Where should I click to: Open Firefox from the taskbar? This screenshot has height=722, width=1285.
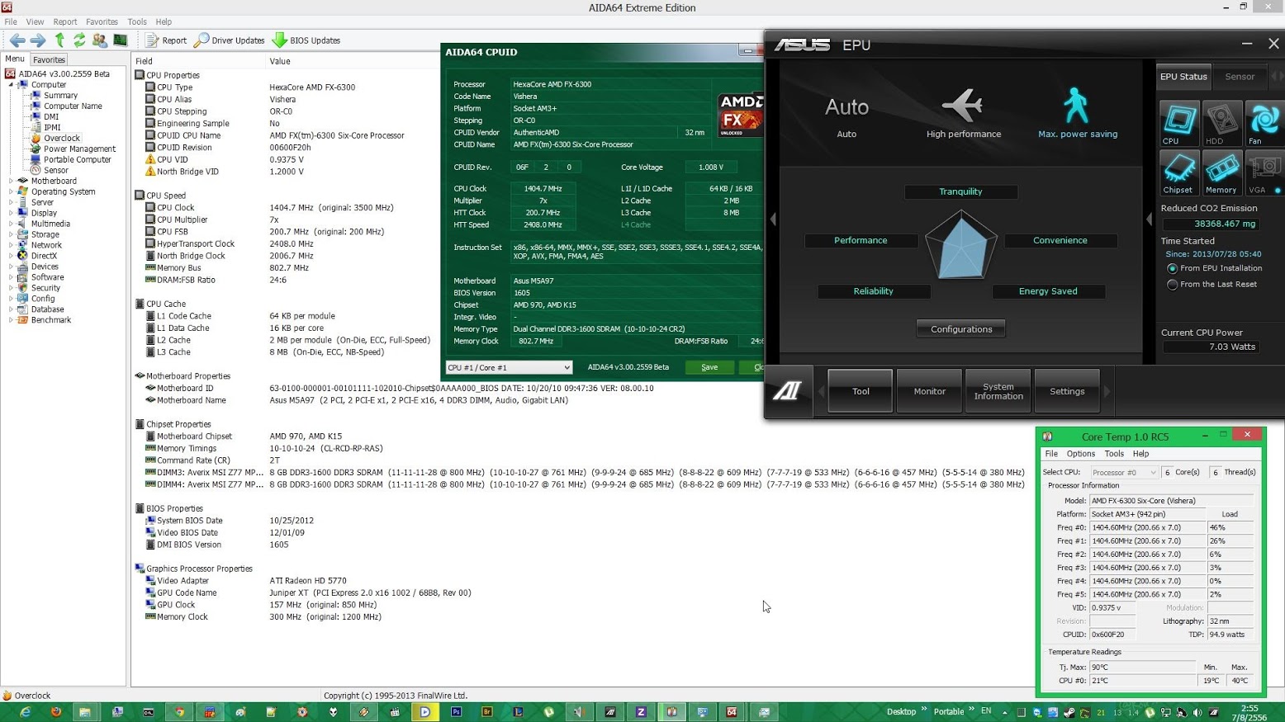[56, 712]
